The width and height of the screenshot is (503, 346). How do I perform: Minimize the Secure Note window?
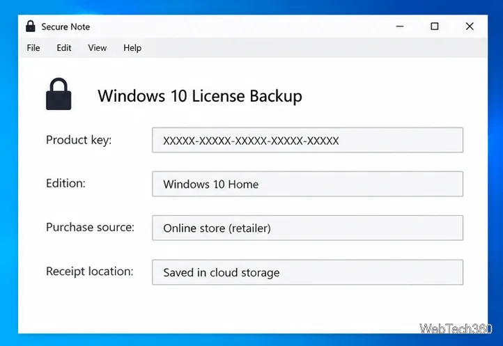pyautogui.click(x=400, y=26)
